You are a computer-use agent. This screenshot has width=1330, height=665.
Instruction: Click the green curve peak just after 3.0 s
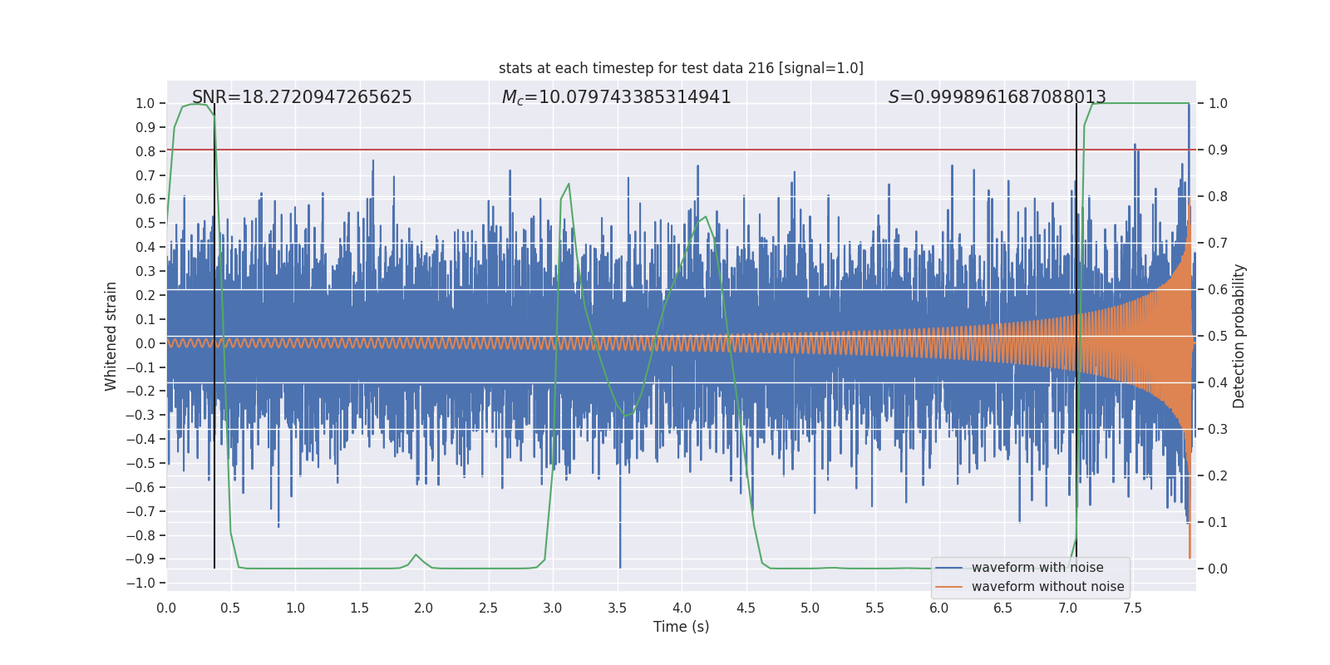click(x=569, y=184)
